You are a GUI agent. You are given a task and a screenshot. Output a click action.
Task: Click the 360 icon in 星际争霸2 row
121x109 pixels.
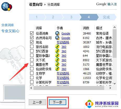[x=57, y=55]
